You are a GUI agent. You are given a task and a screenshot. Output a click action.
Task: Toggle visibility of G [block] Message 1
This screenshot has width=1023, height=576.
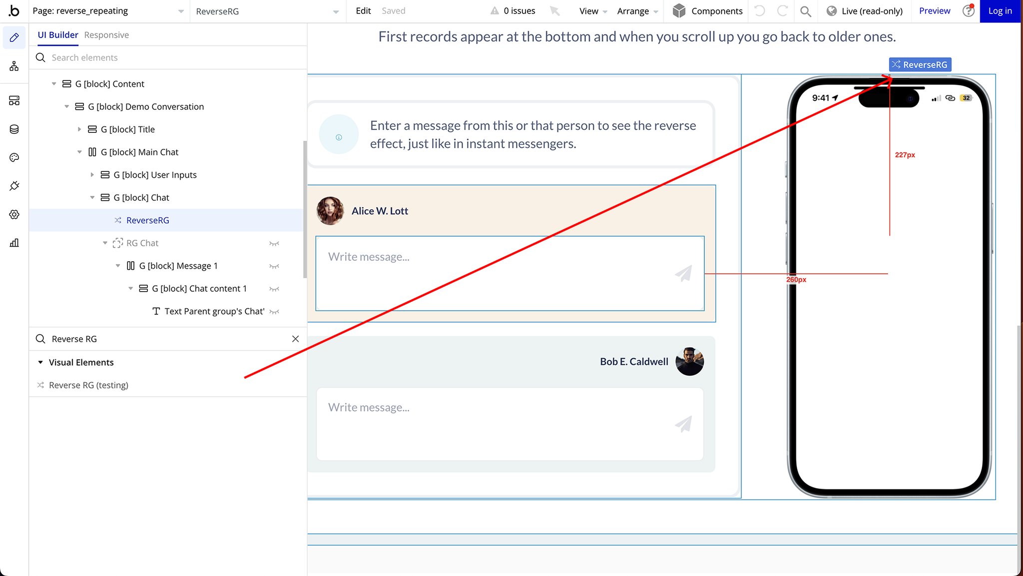(x=274, y=266)
